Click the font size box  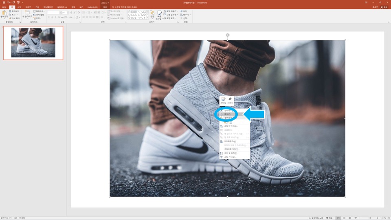tap(65, 13)
